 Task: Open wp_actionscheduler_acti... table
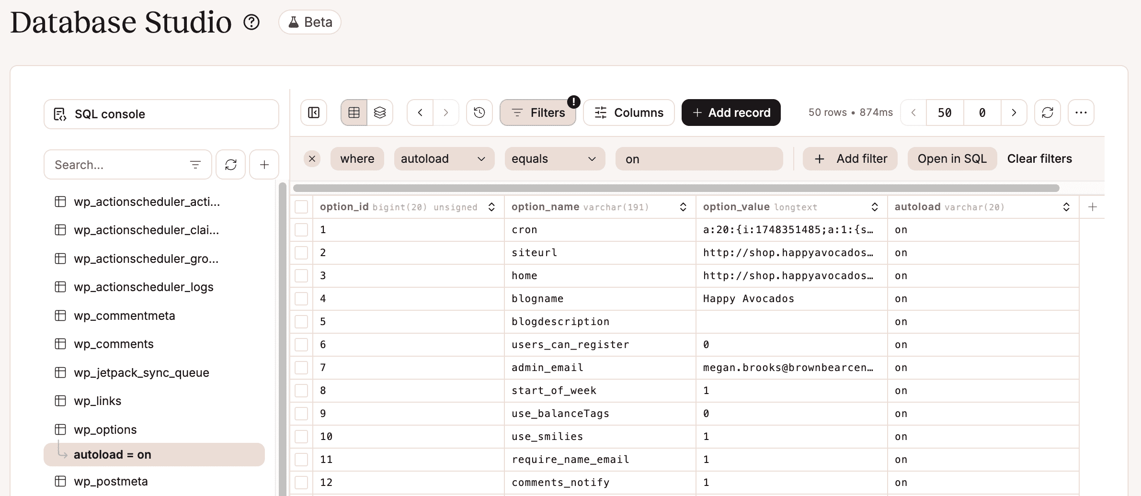[153, 202]
